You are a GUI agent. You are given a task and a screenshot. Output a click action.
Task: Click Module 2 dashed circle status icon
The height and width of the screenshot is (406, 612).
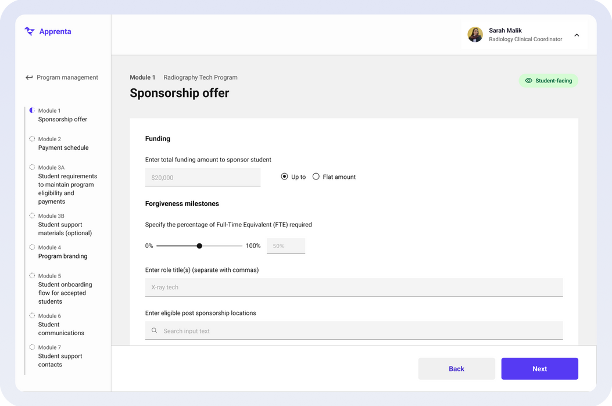pos(32,138)
